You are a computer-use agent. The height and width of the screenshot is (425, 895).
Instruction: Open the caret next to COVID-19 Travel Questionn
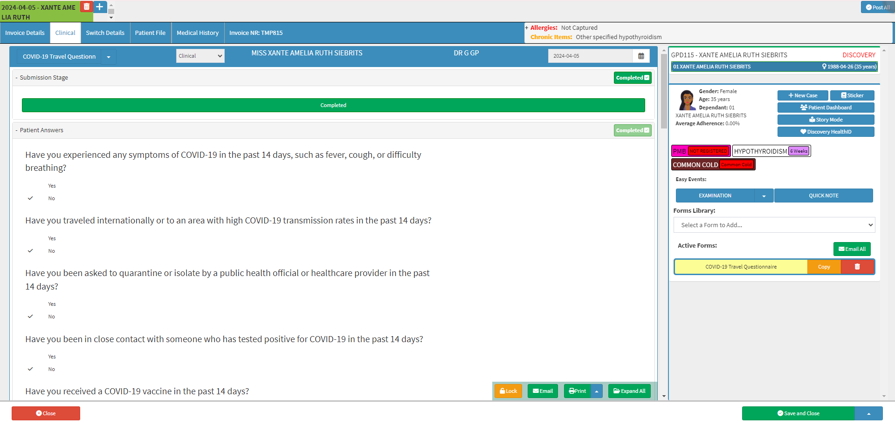pyautogui.click(x=109, y=57)
